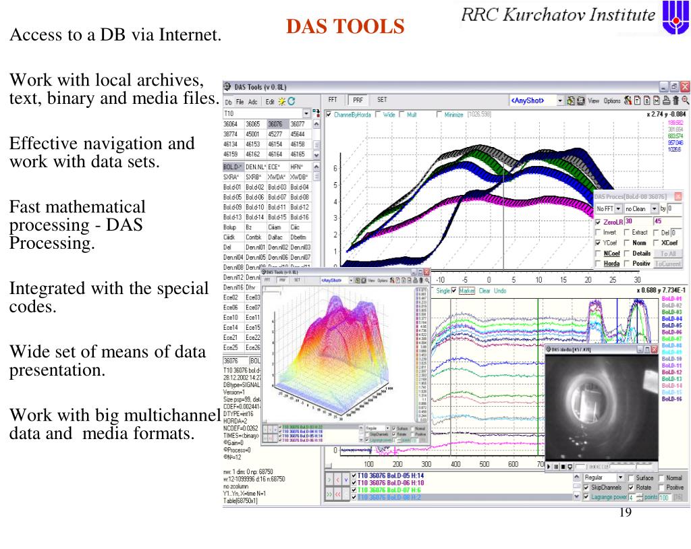
Task: Click the printer icon in toolbar
Action: coord(666,101)
